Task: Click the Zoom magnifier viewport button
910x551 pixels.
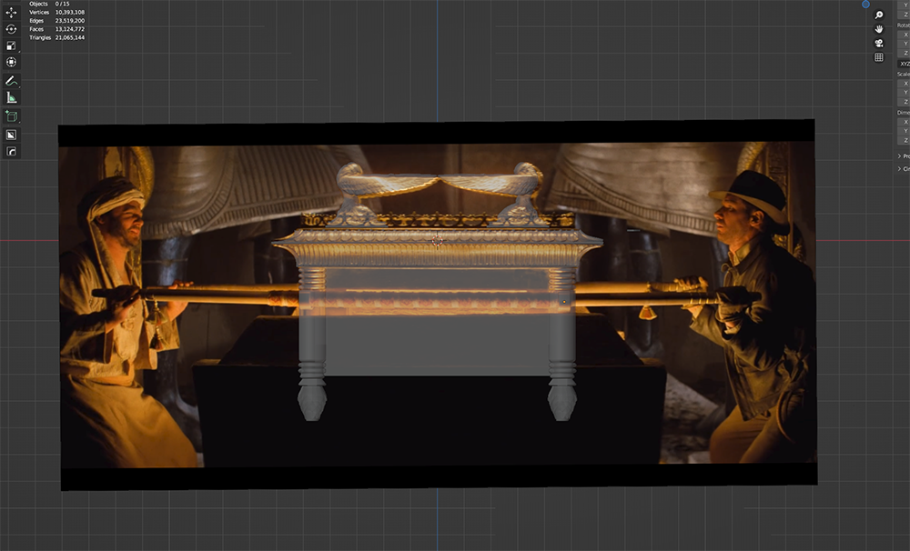Action: coord(879,15)
